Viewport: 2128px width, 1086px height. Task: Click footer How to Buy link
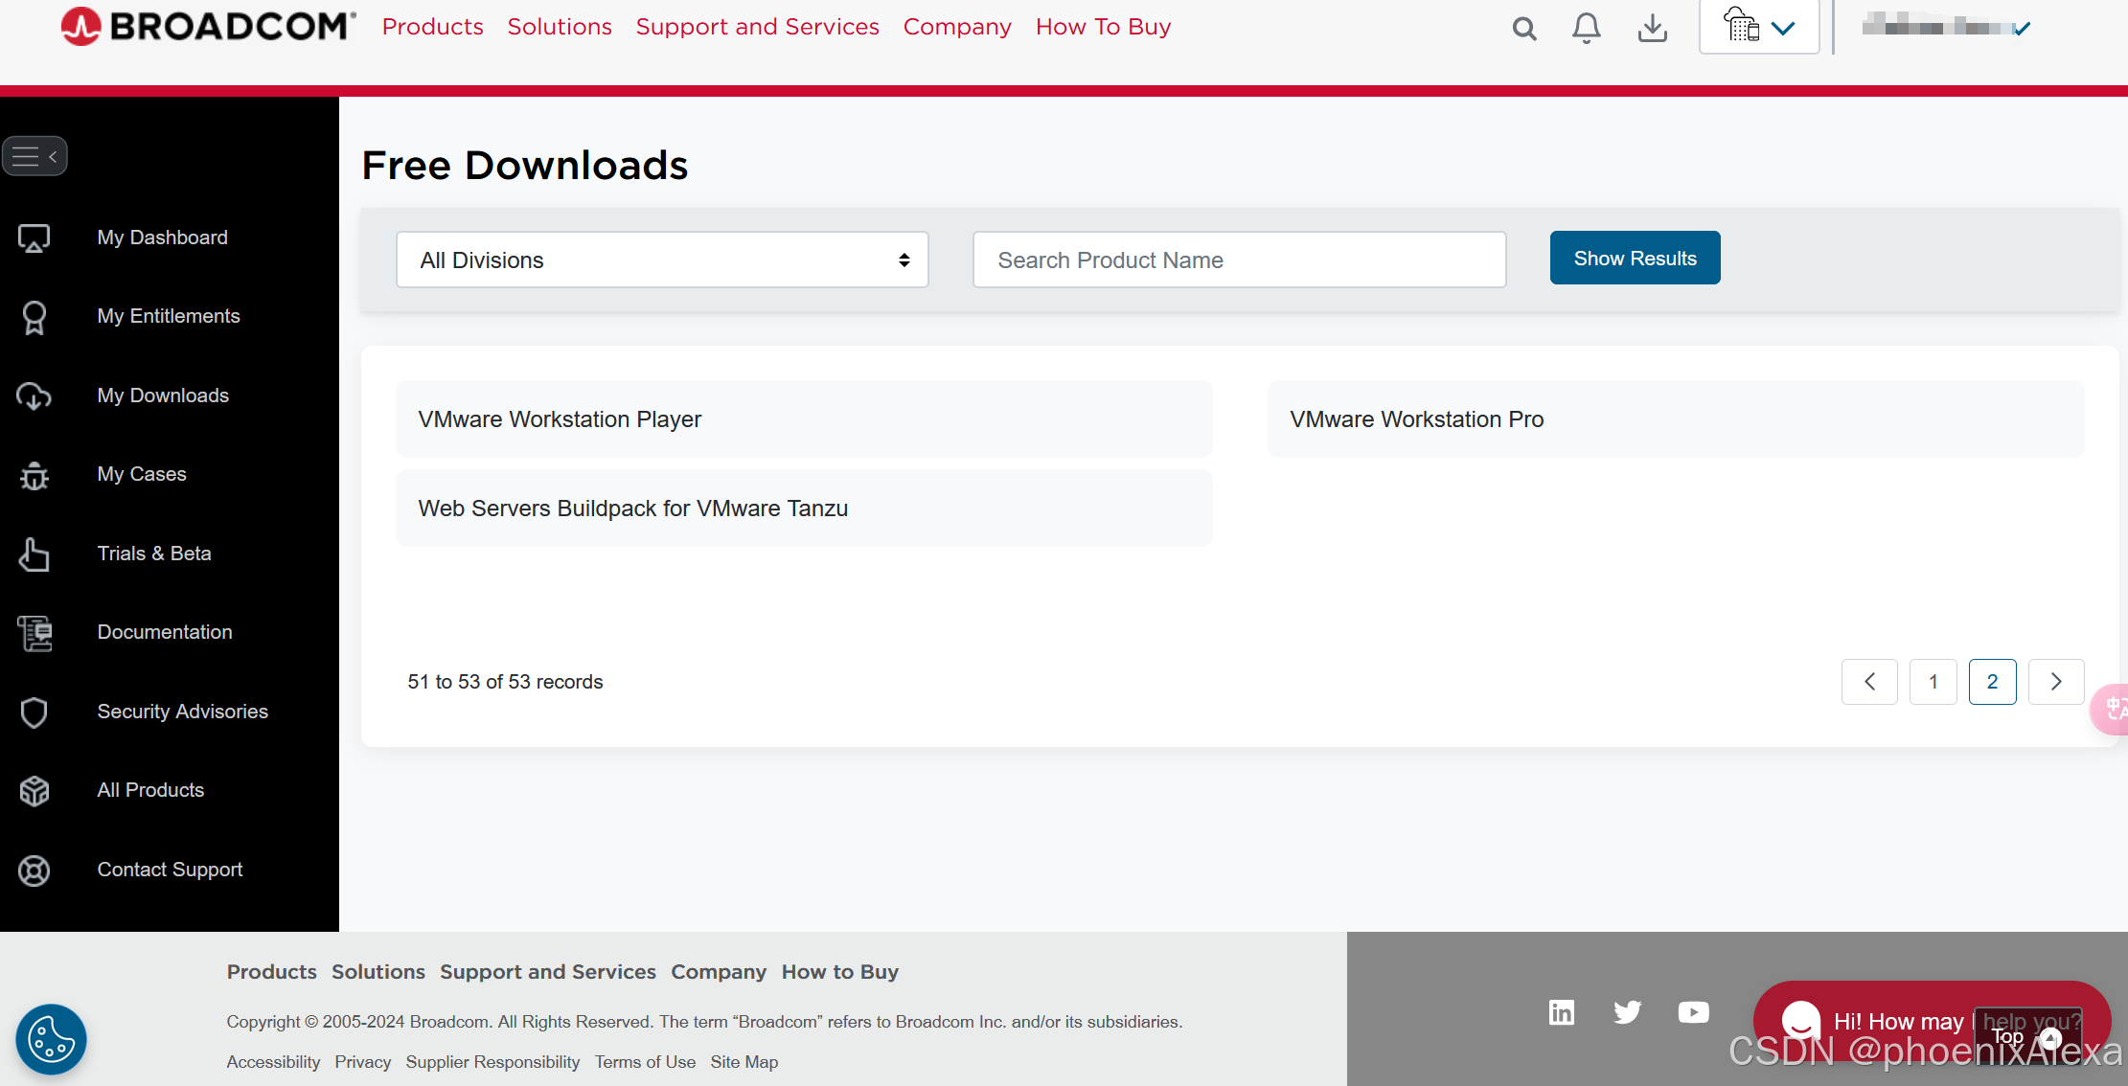840,972
